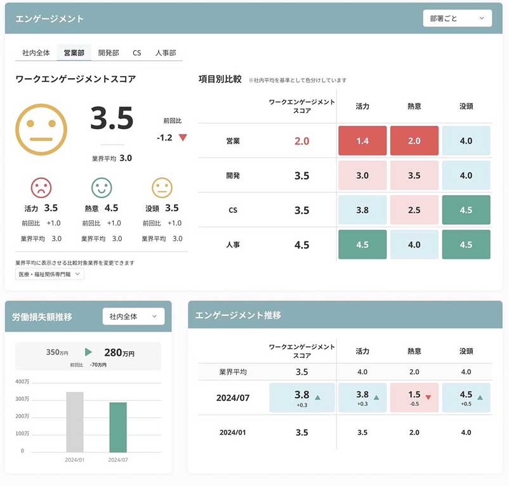
Task: Open the CS tab
Action: click(x=137, y=53)
